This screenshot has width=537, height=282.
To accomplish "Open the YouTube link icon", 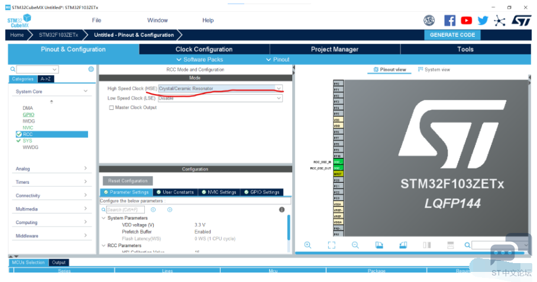I will point(466,21).
